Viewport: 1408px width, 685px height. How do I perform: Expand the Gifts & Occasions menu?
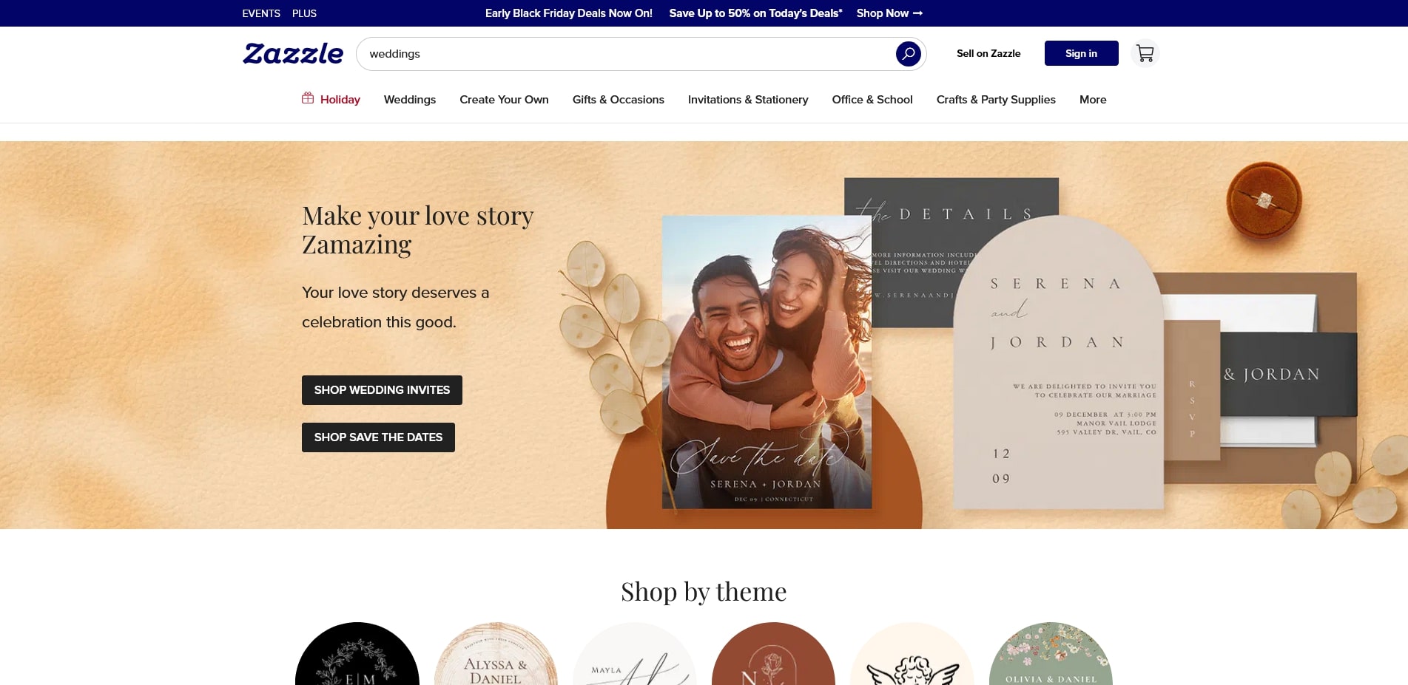[x=618, y=100]
